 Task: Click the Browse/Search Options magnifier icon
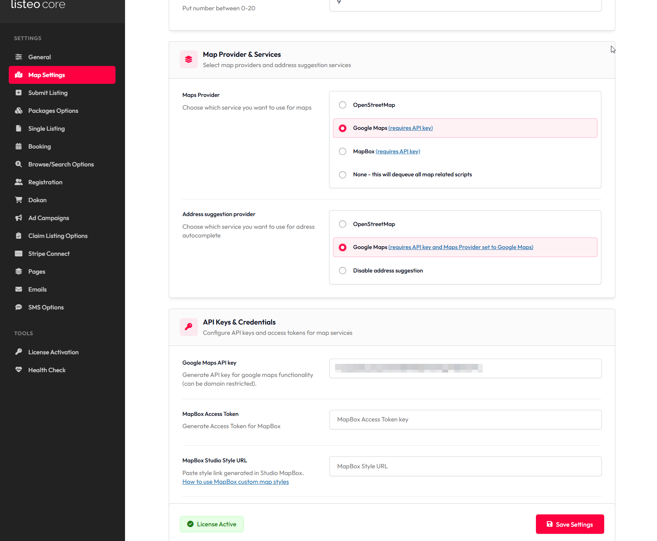[19, 164]
